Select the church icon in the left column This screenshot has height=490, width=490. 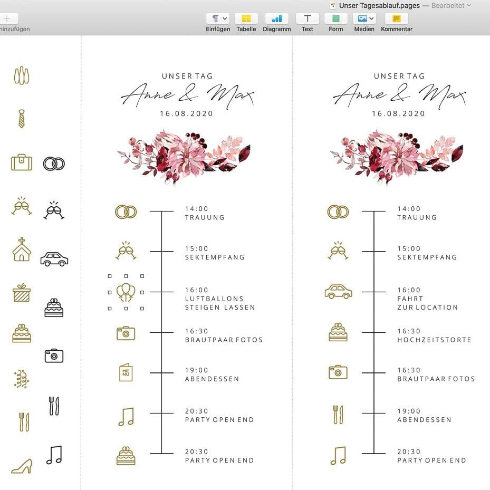click(x=22, y=249)
